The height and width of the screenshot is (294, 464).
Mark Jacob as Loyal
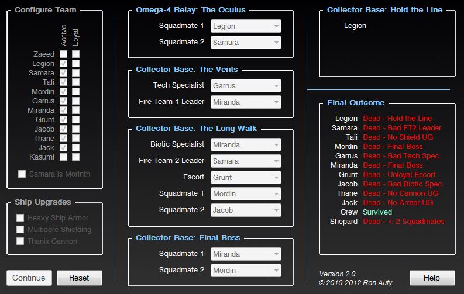point(75,129)
